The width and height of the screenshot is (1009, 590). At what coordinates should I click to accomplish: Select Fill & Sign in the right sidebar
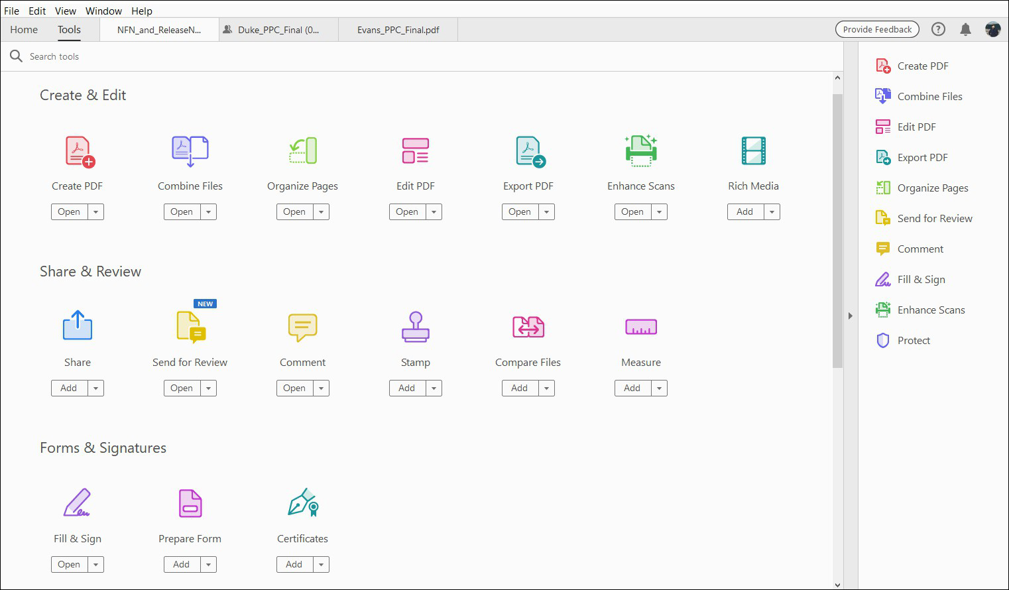(921, 279)
